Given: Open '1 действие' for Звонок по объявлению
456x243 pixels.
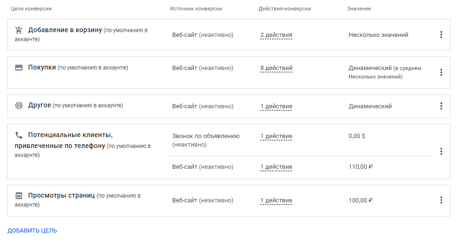Looking at the screenshot, I should coord(276,136).
